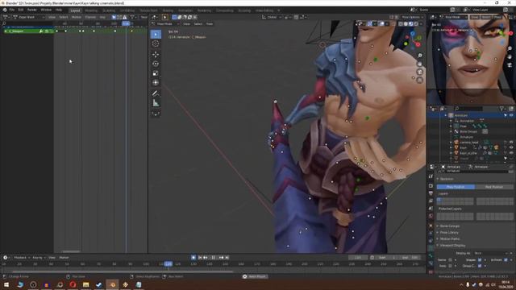The height and width of the screenshot is (290, 516).
Task: Click the viewport zoom magnifier gizmo
Action: [419, 56]
